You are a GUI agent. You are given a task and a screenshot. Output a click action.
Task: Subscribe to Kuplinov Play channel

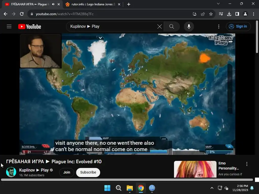(88, 172)
